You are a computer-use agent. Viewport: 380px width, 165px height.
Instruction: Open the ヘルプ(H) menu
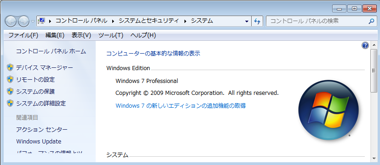[143, 35]
